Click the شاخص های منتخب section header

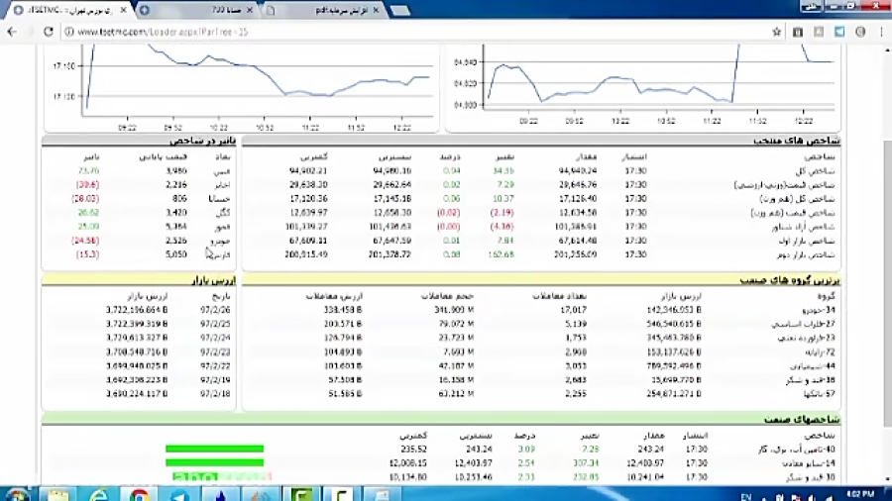tap(797, 141)
